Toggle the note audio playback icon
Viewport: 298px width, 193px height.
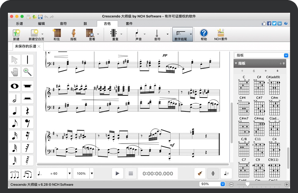[226, 173]
